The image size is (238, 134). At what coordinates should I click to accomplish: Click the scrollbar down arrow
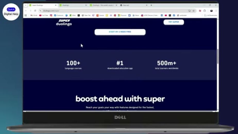click(218, 110)
